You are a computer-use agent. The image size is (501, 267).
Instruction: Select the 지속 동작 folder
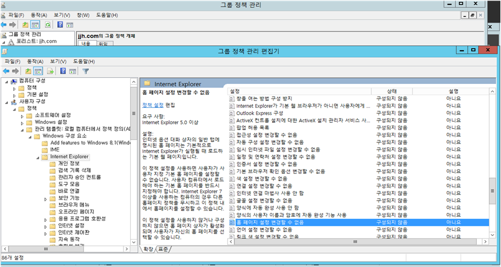click(x=69, y=239)
